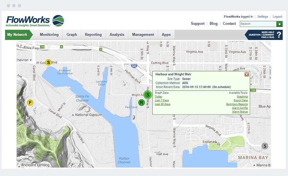Click the Hoffman Blvd label
Viewport: 288px width, 176px height.
132,76
